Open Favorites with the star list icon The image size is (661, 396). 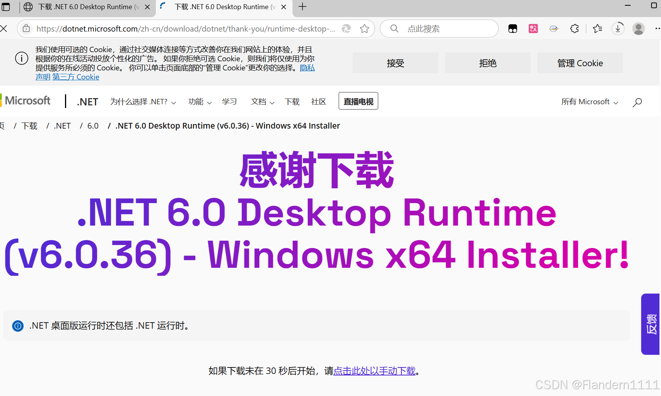(597, 28)
